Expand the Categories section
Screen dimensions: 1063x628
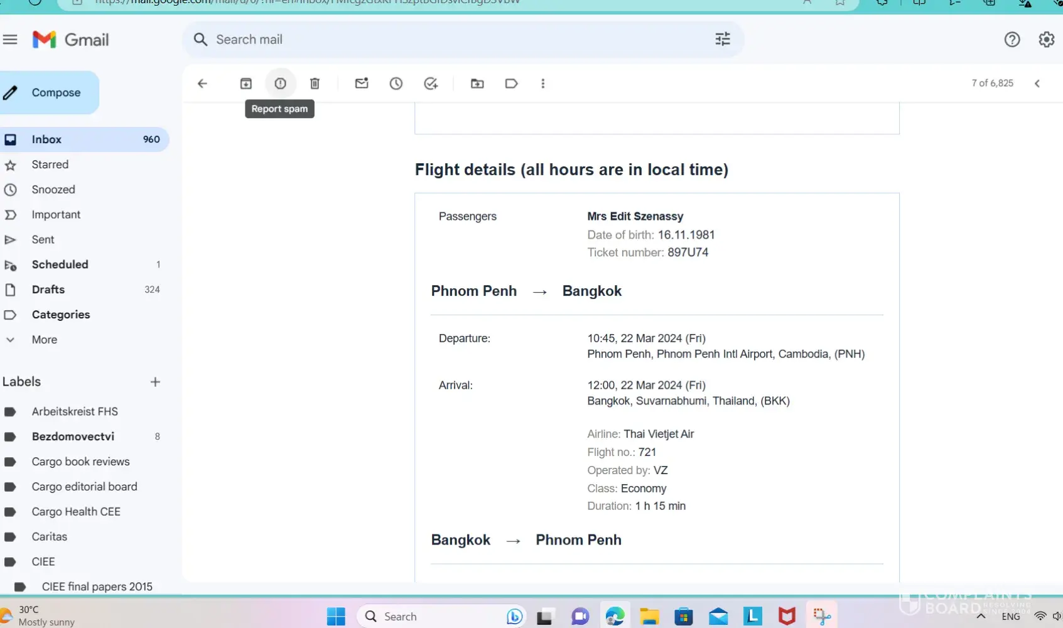pyautogui.click(x=84, y=315)
